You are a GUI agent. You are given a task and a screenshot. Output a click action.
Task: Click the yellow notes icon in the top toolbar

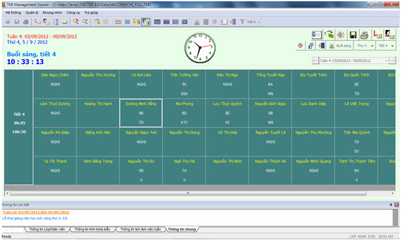65,22
